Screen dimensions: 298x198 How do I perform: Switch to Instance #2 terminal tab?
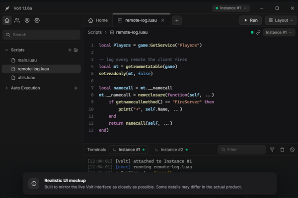point(171,149)
